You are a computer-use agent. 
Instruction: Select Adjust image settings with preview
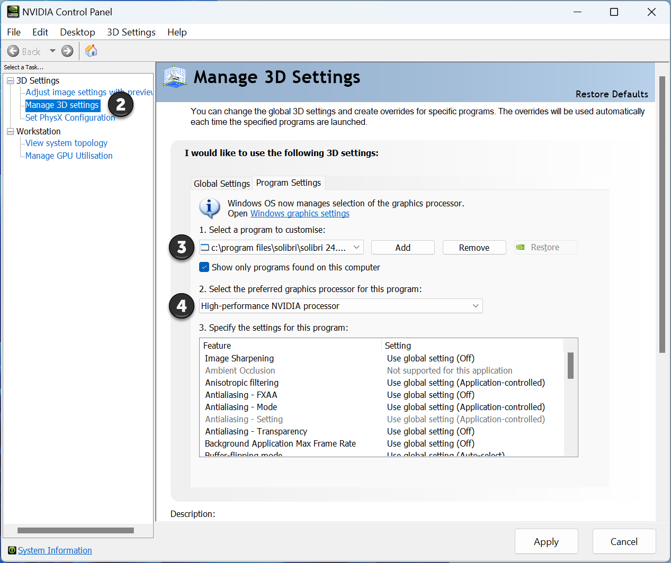[x=89, y=92]
